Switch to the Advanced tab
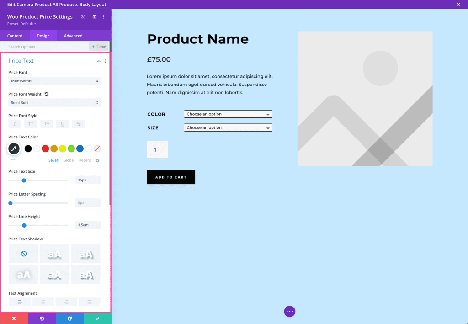The image size is (468, 324). click(72, 36)
